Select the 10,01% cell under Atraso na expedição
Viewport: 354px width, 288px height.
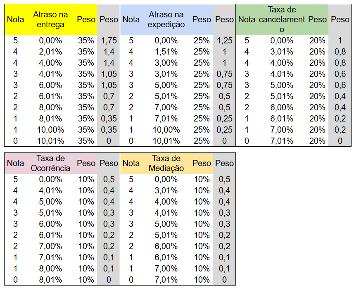coord(166,141)
